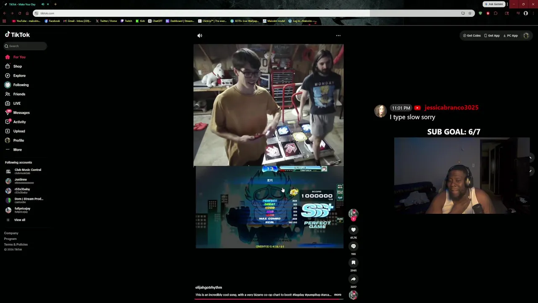
Task: Open the fullpricejay following account
Action: coord(18,210)
